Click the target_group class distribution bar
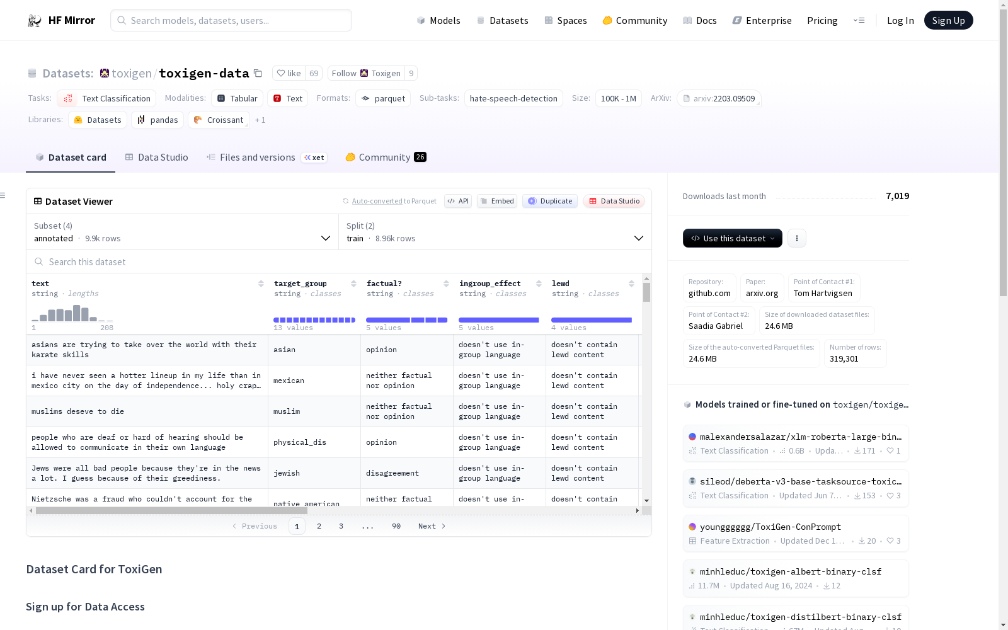 point(314,320)
